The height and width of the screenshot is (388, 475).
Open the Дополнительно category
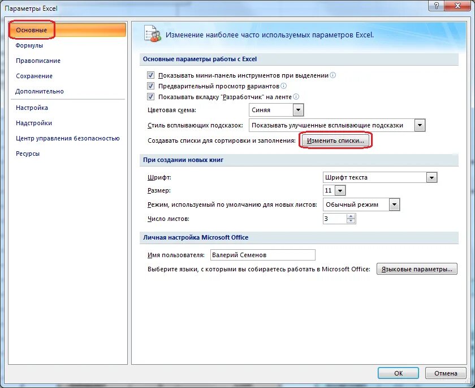point(40,91)
